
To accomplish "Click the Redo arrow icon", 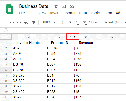I will pyautogui.click(x=19, y=22).
